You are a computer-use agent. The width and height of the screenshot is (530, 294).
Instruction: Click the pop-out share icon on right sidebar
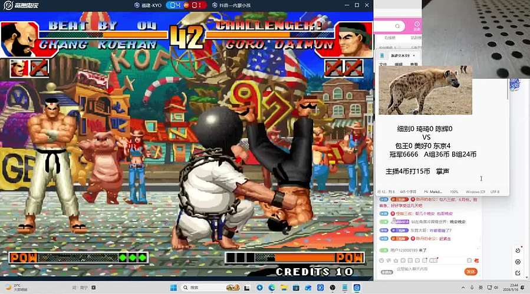tap(518, 273)
